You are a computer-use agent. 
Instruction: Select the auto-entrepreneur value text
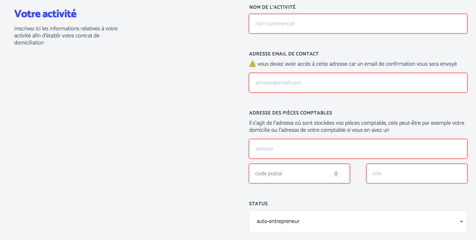pos(278,222)
